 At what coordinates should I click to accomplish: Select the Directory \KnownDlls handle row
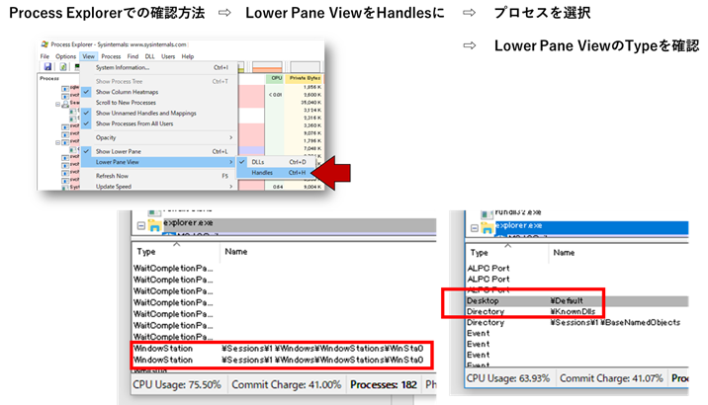(x=577, y=311)
